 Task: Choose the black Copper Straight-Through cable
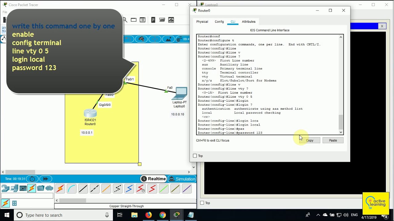(83, 189)
